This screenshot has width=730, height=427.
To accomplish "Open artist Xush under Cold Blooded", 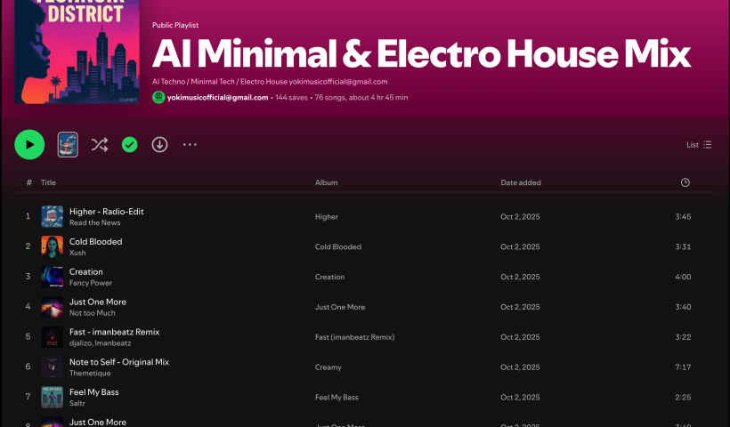I will click(x=77, y=253).
